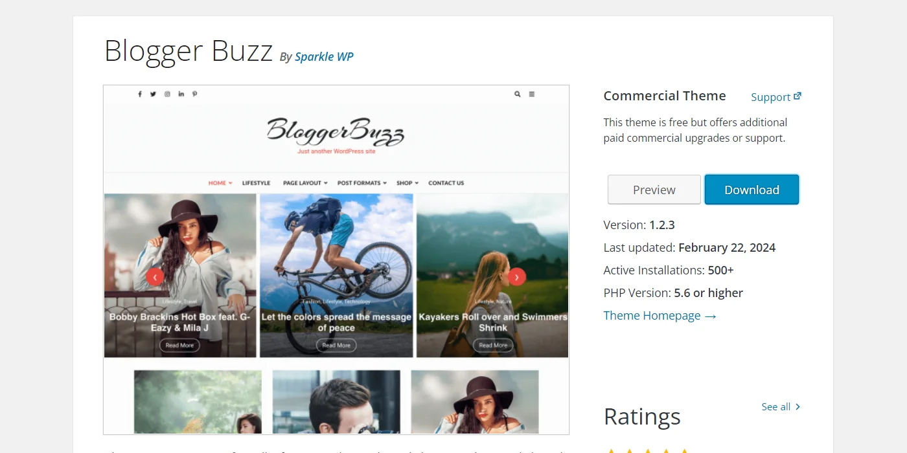
Task: Click the version value 1.2.3
Action: coord(662,225)
